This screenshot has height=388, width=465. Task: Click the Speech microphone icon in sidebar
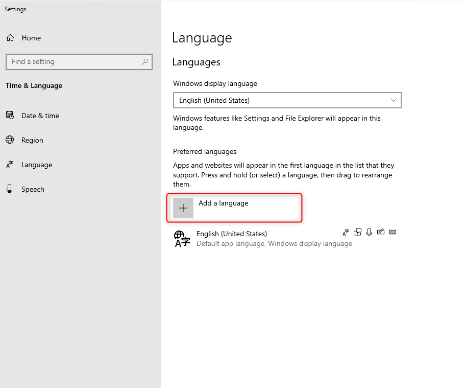pos(10,189)
